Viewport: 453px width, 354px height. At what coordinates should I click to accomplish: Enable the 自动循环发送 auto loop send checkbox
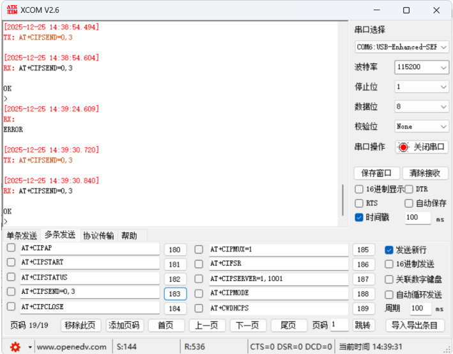click(389, 294)
